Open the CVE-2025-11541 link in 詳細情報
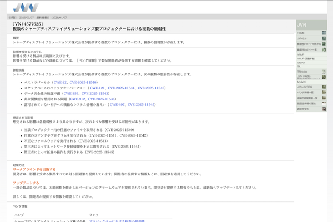 click(121, 88)
